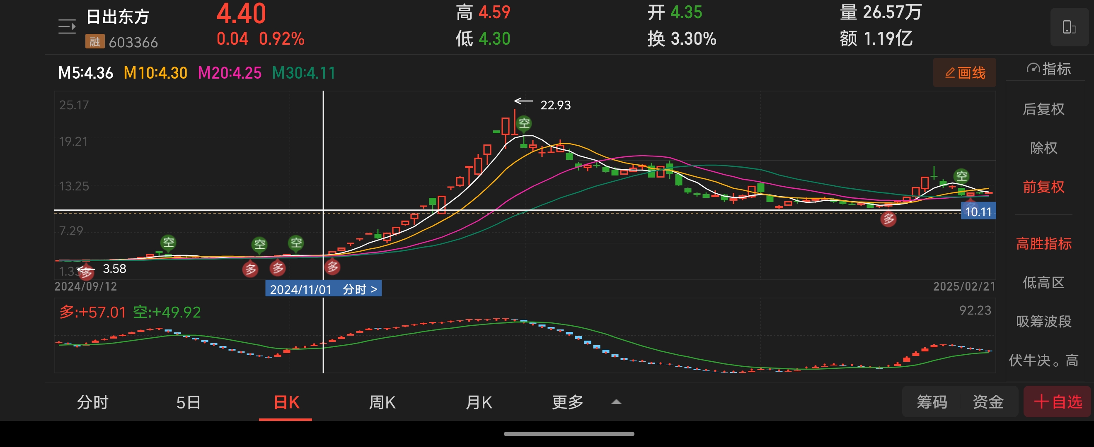This screenshot has width=1094, height=447.
Task: Add stock with 十自选 button
Action: [1057, 401]
